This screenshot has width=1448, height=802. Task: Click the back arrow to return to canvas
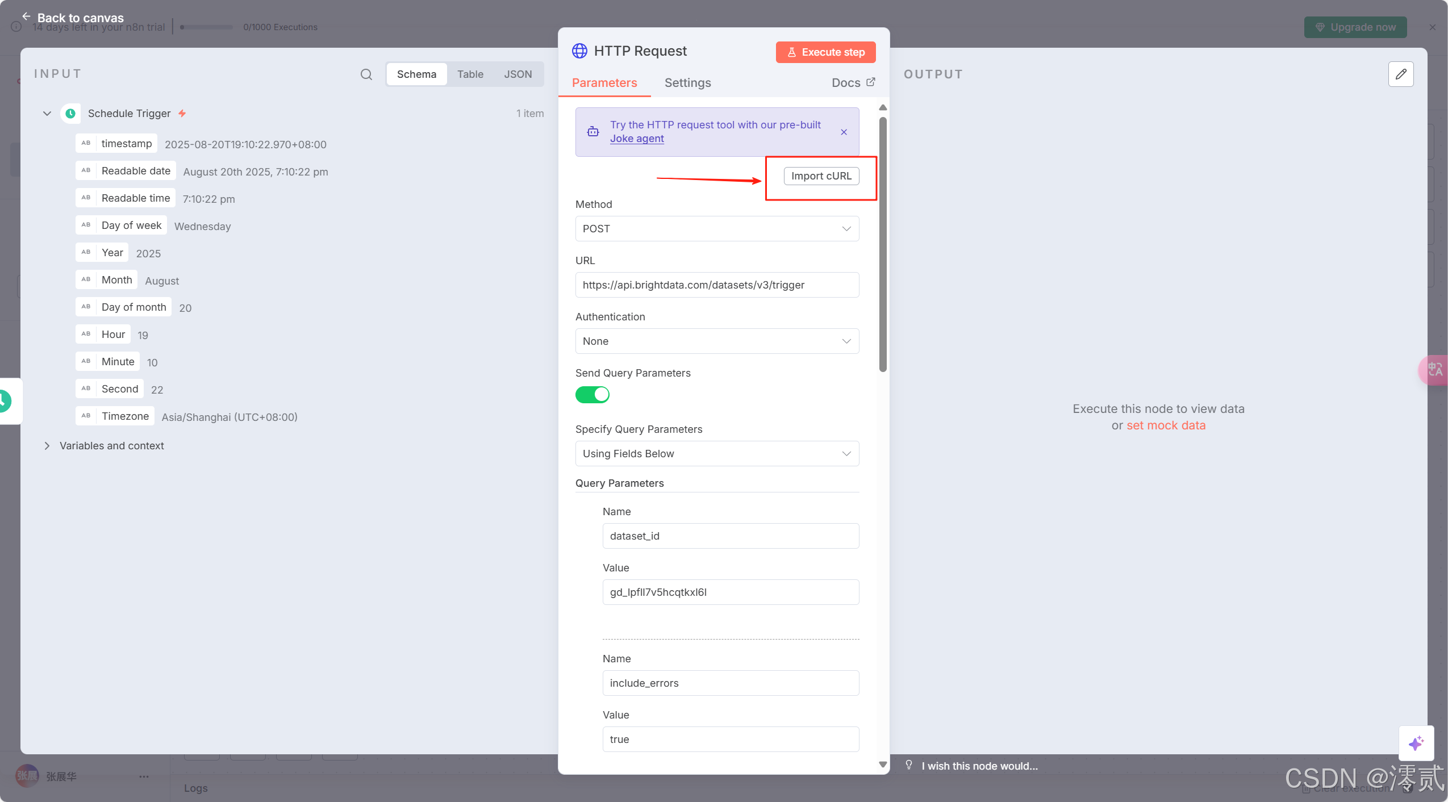(26, 16)
